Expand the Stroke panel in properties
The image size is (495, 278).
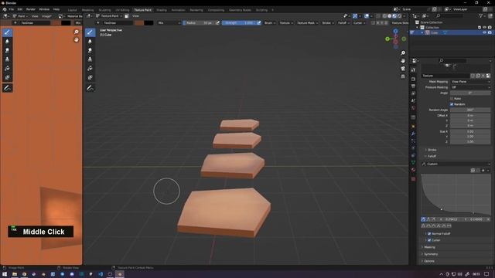click(x=432, y=150)
